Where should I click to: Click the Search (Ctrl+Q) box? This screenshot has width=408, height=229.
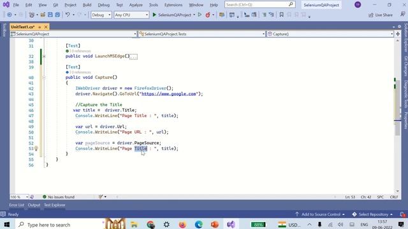pyautogui.click(x=259, y=4)
